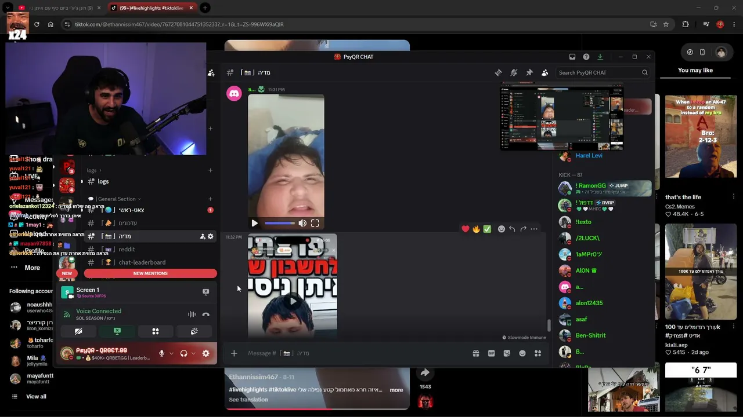This screenshot has height=417, width=743.
Task: Expand headphone output options arrow
Action: point(193,353)
